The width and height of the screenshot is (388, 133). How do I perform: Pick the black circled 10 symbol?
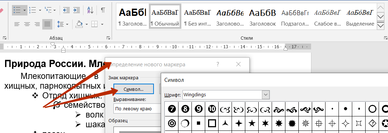[x=212, y=108]
